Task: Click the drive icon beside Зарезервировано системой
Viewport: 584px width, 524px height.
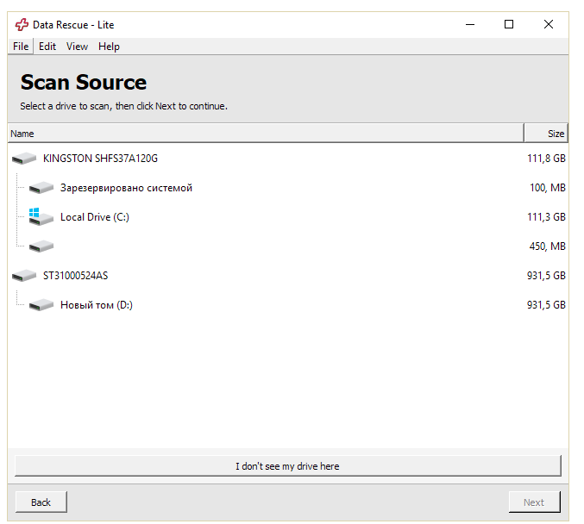Action: [x=41, y=188]
